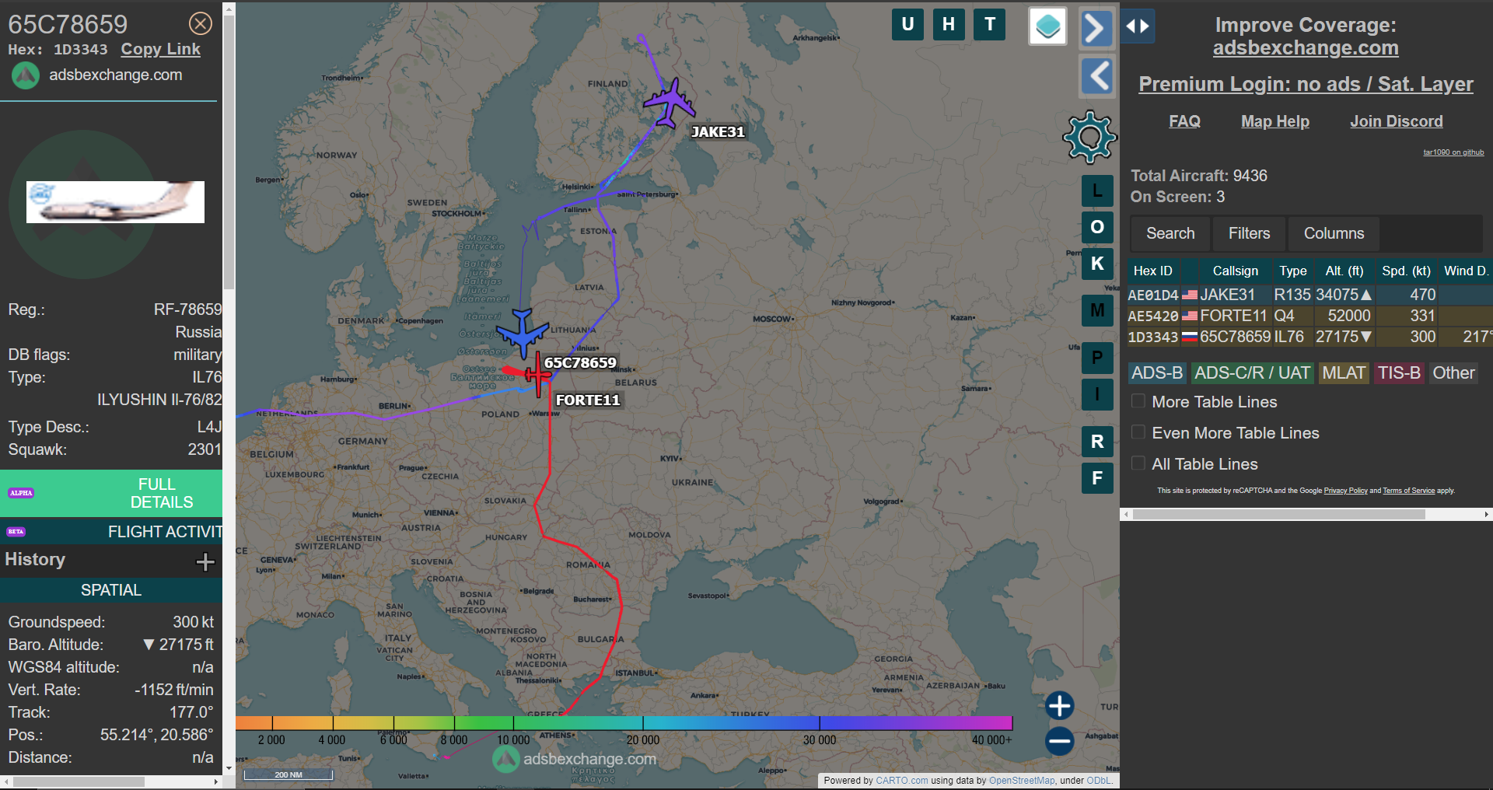Open the tar1090 on github link

pos(1453,152)
